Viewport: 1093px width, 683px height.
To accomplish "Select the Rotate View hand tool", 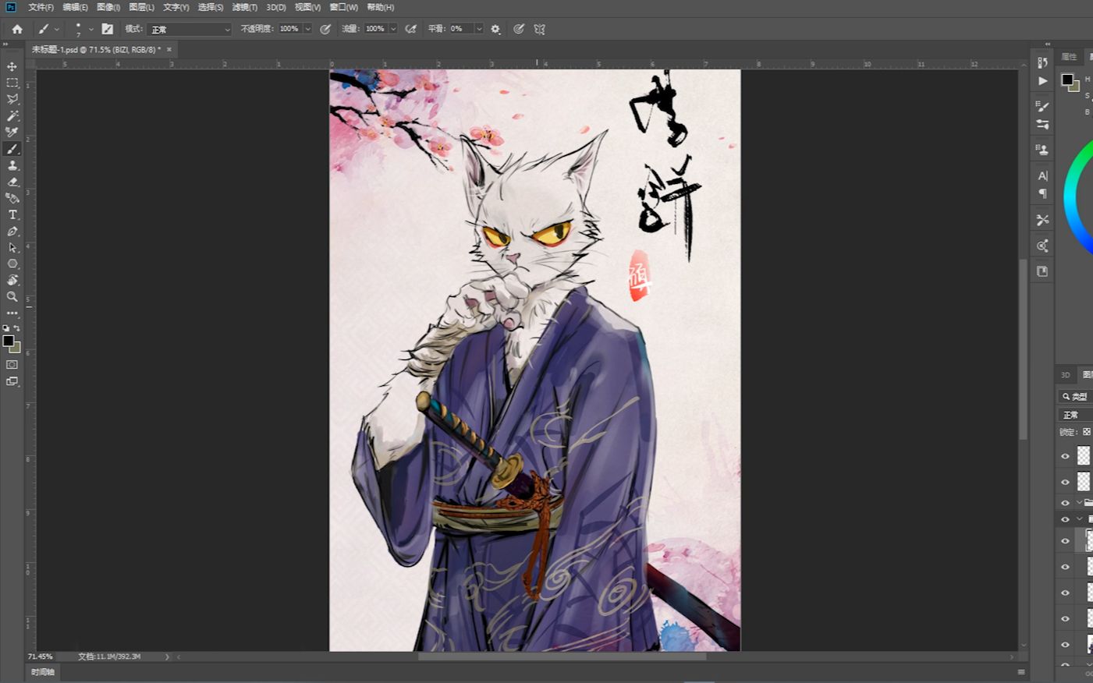I will pyautogui.click(x=12, y=280).
